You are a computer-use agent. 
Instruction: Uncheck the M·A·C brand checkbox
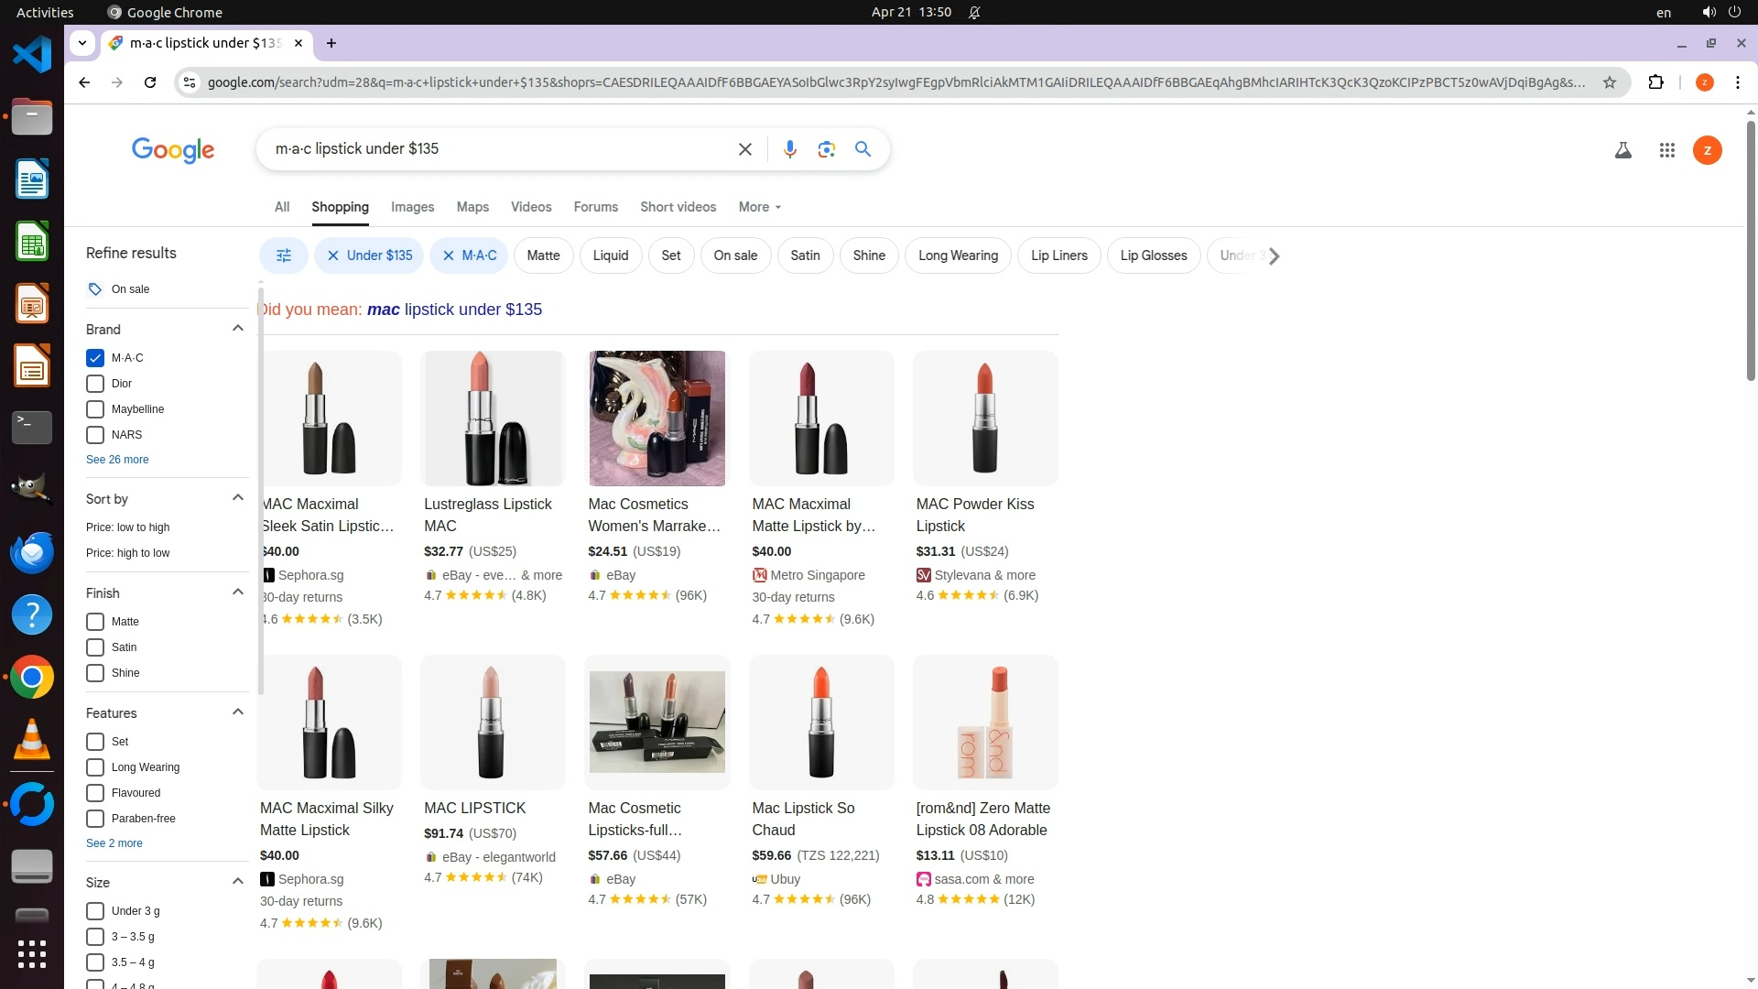(95, 358)
